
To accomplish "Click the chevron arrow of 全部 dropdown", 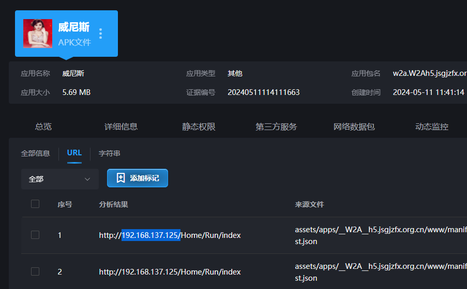I will click(x=87, y=179).
